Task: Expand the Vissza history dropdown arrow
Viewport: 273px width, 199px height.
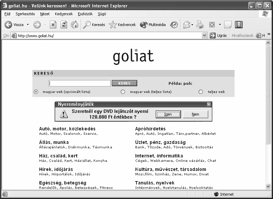Action: click(28, 25)
